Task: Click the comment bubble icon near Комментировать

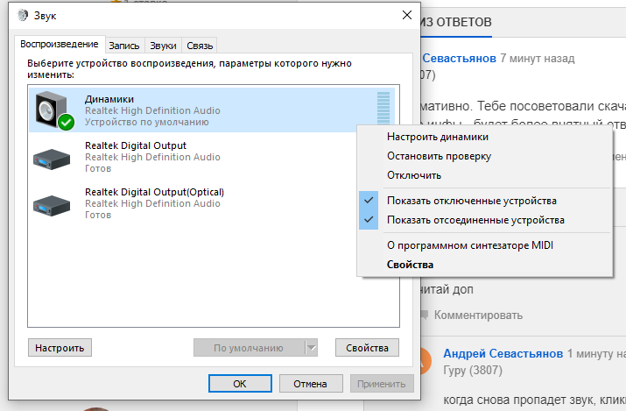Action: (x=424, y=315)
